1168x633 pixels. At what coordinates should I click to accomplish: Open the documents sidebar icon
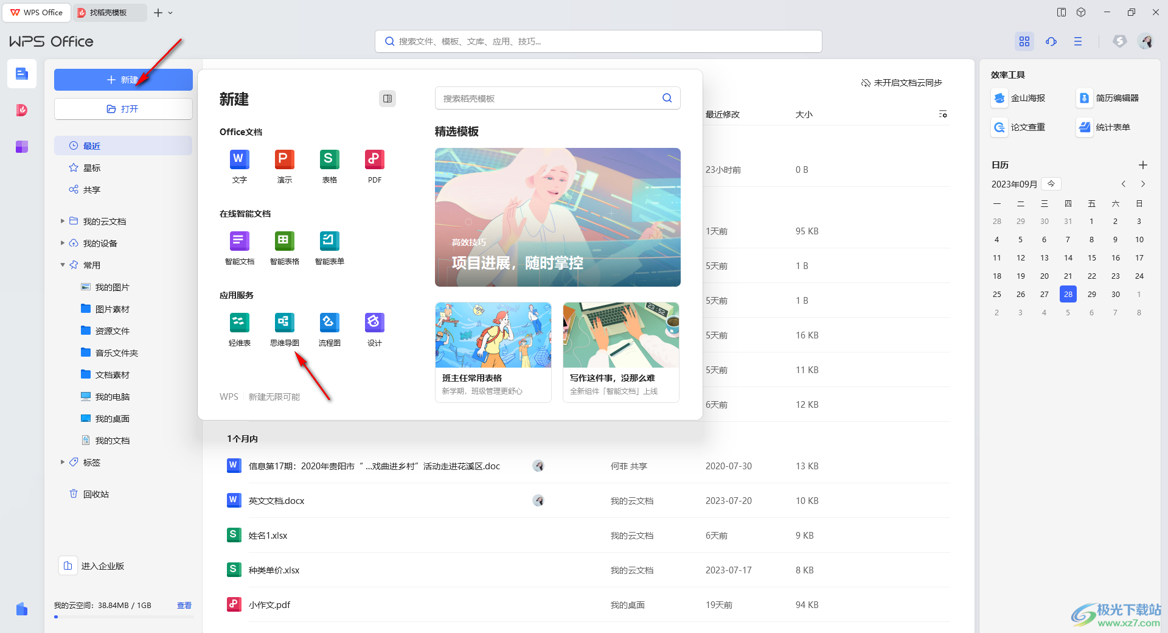(22, 74)
